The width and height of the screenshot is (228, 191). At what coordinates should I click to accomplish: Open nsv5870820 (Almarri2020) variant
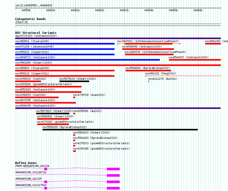pos(54,111)
